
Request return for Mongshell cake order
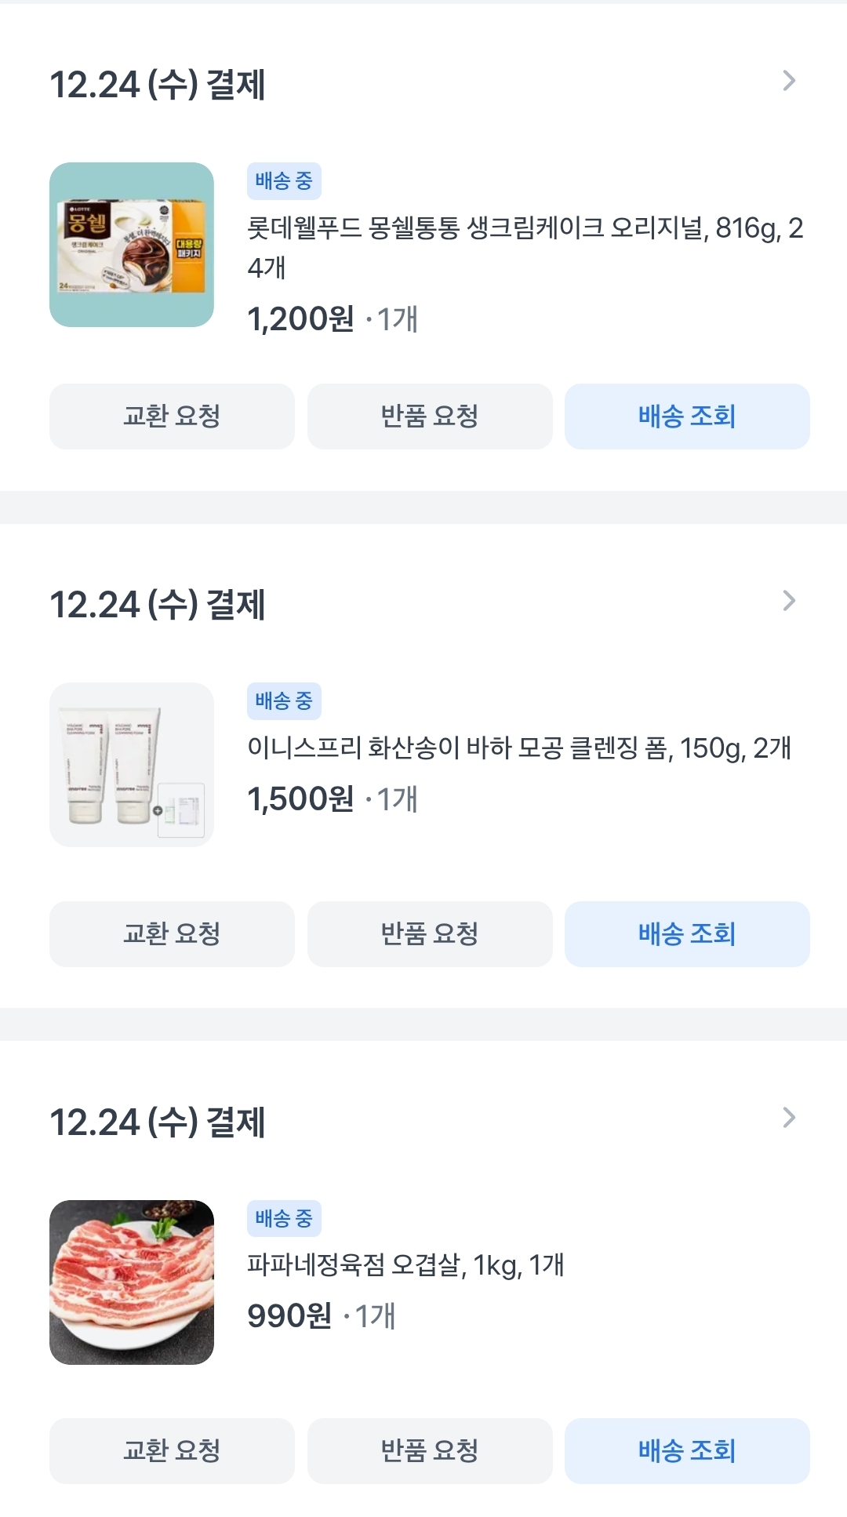pyautogui.click(x=430, y=417)
